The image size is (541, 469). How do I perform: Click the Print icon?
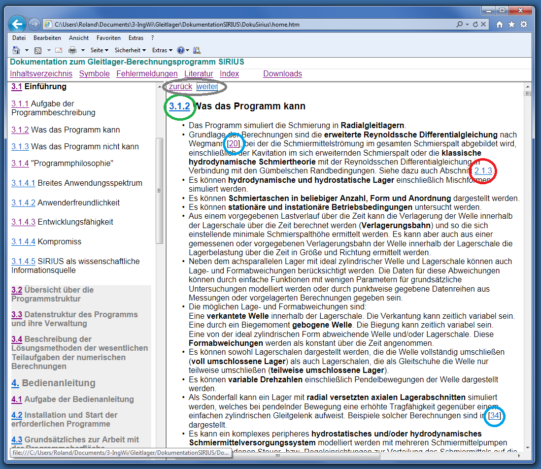[x=72, y=50]
